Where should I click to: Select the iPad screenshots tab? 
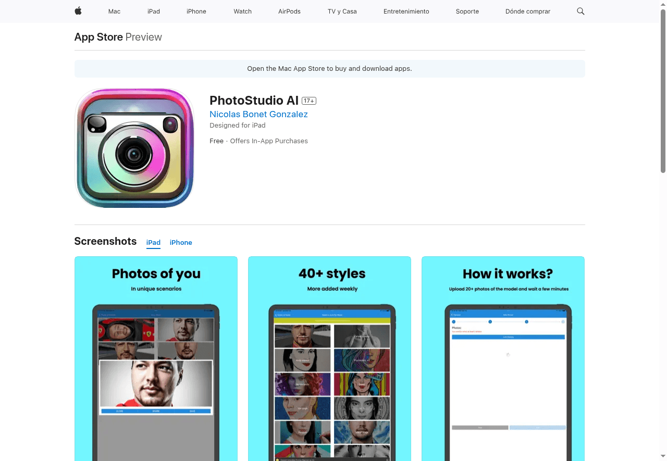(x=153, y=242)
